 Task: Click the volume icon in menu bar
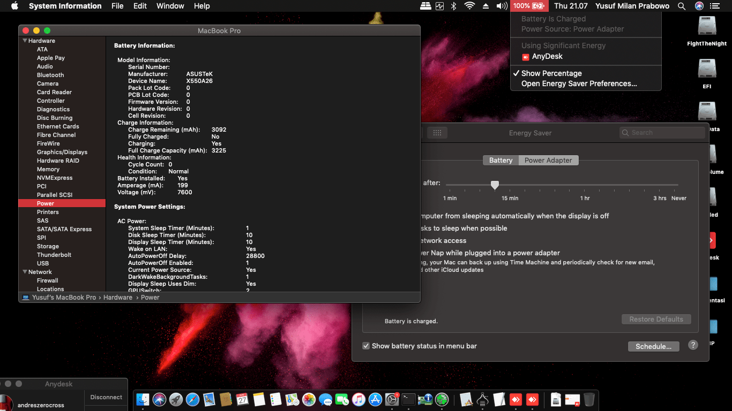click(502, 6)
